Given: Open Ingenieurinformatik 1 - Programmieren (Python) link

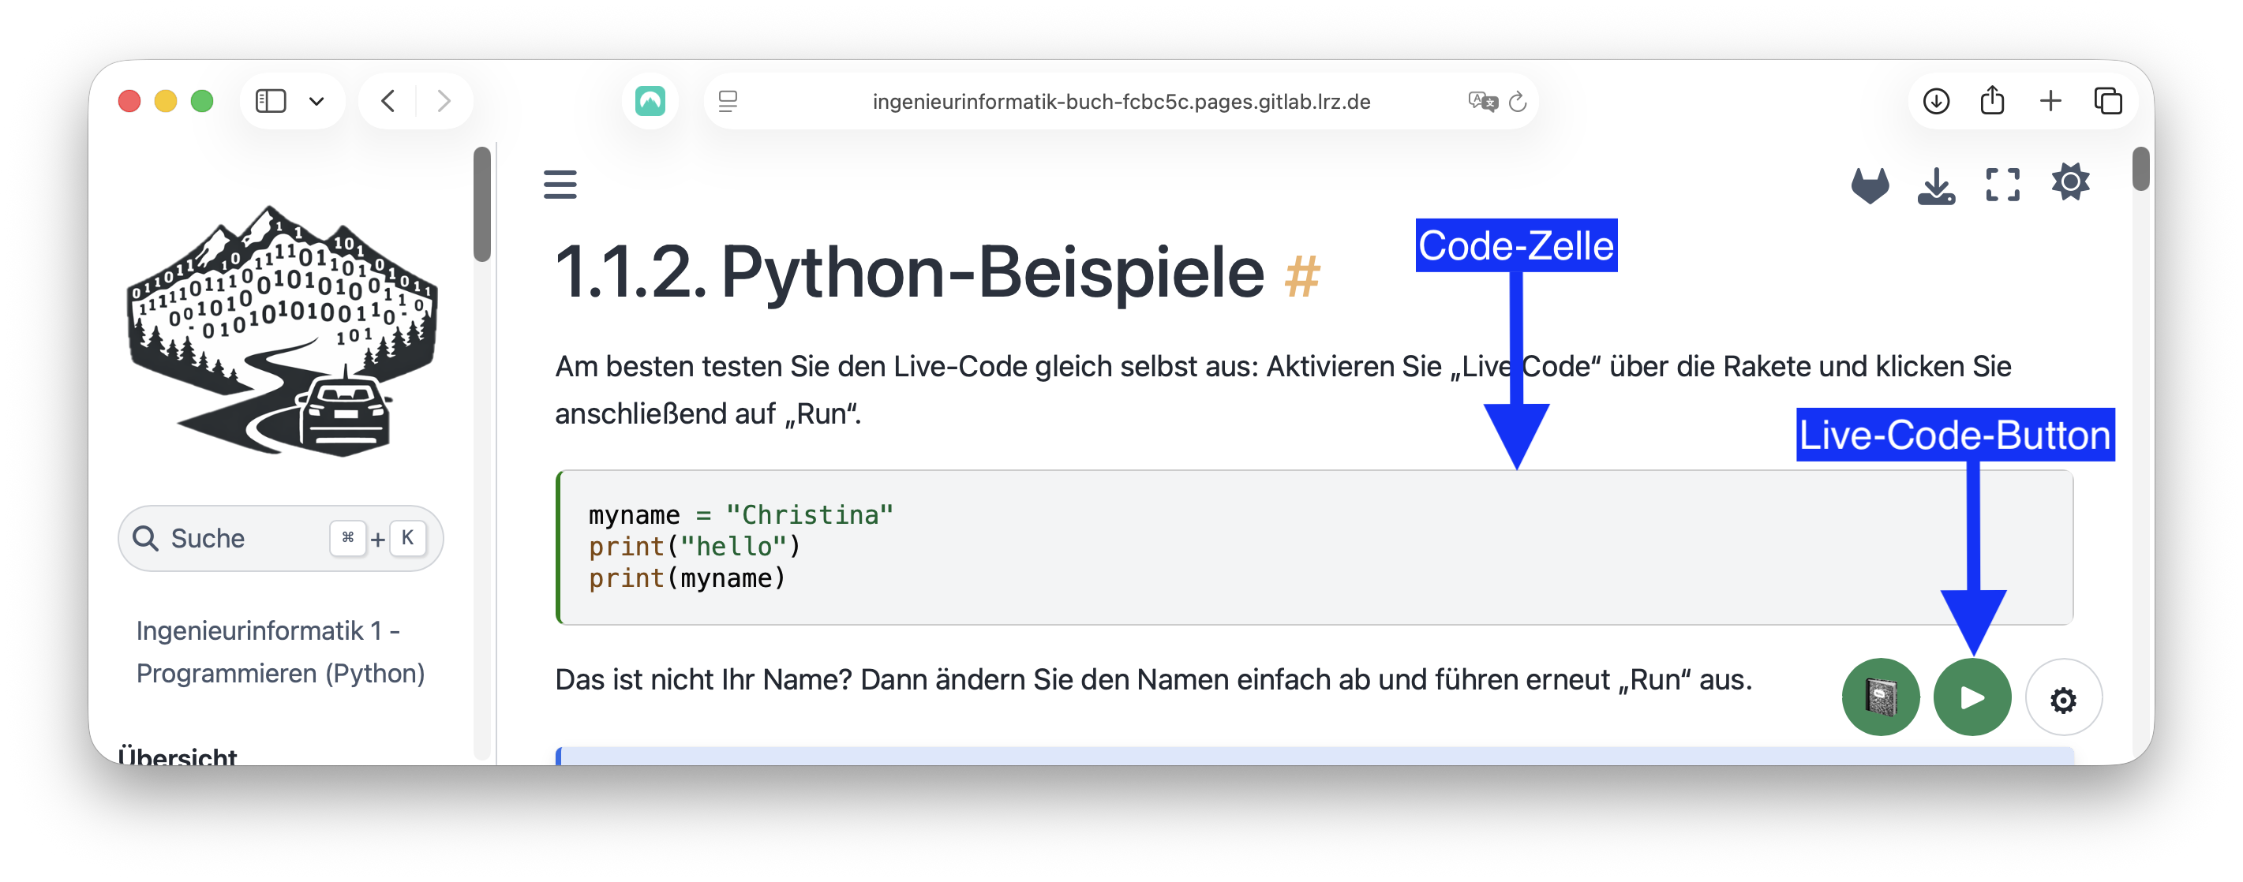Looking at the screenshot, I should 279,652.
